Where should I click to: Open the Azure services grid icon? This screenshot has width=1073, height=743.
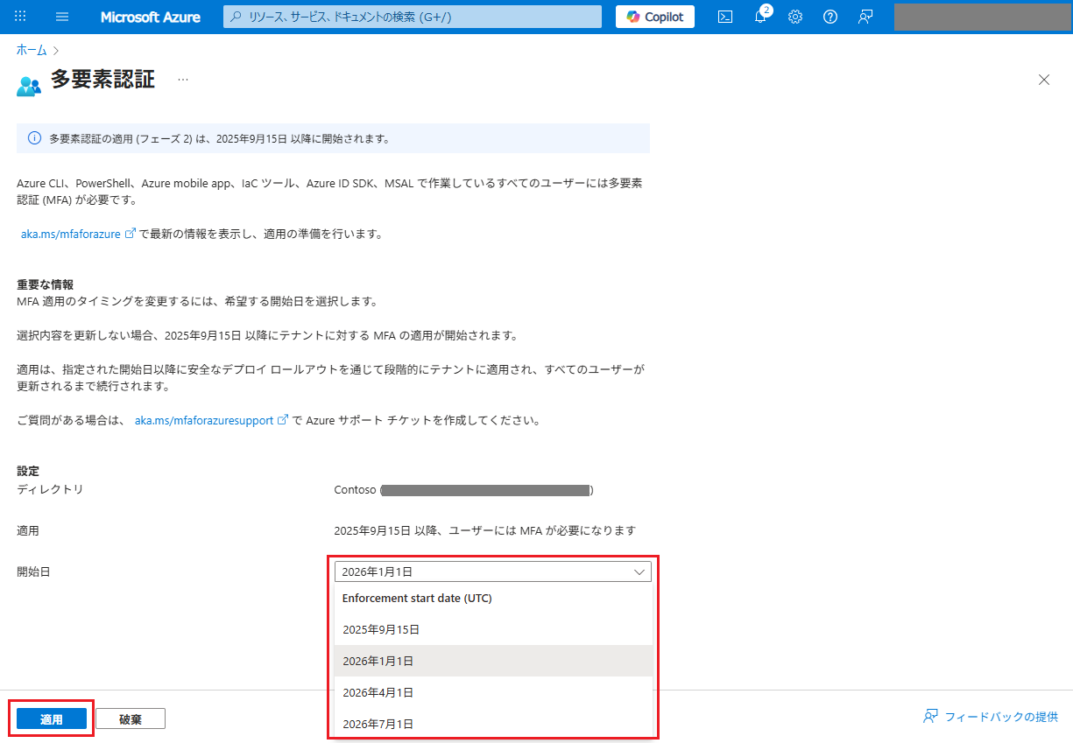19,16
